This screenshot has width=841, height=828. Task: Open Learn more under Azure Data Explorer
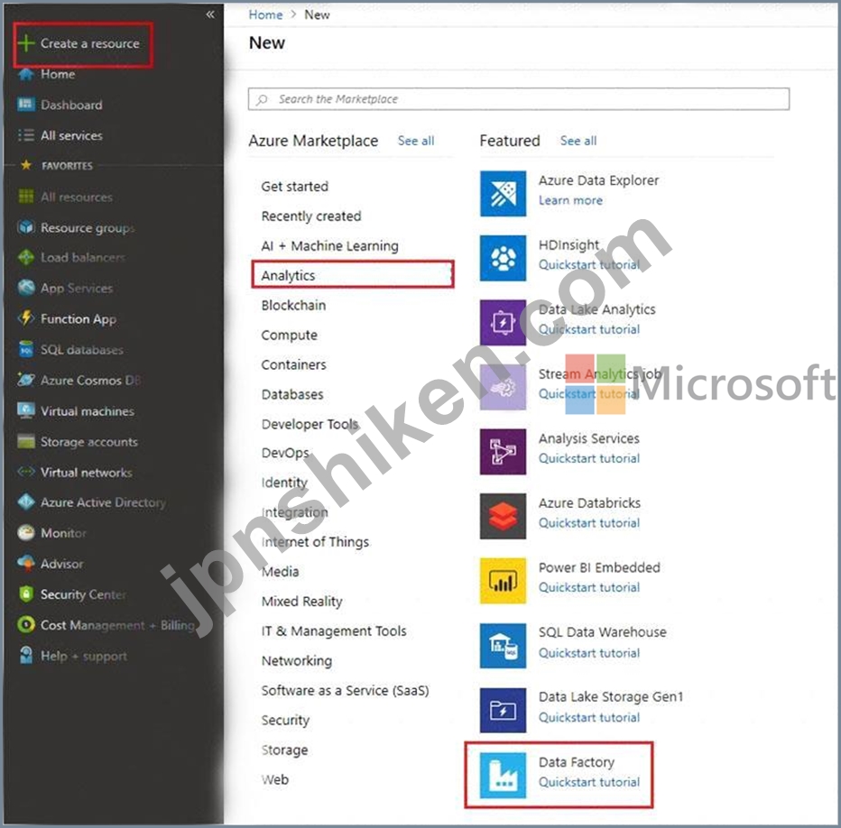click(x=570, y=200)
